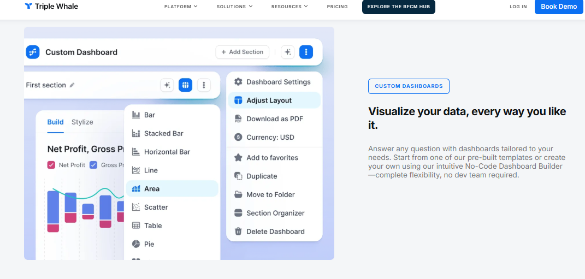The image size is (585, 279).
Task: Open the three-dot menu in First section bar
Action: point(204,85)
